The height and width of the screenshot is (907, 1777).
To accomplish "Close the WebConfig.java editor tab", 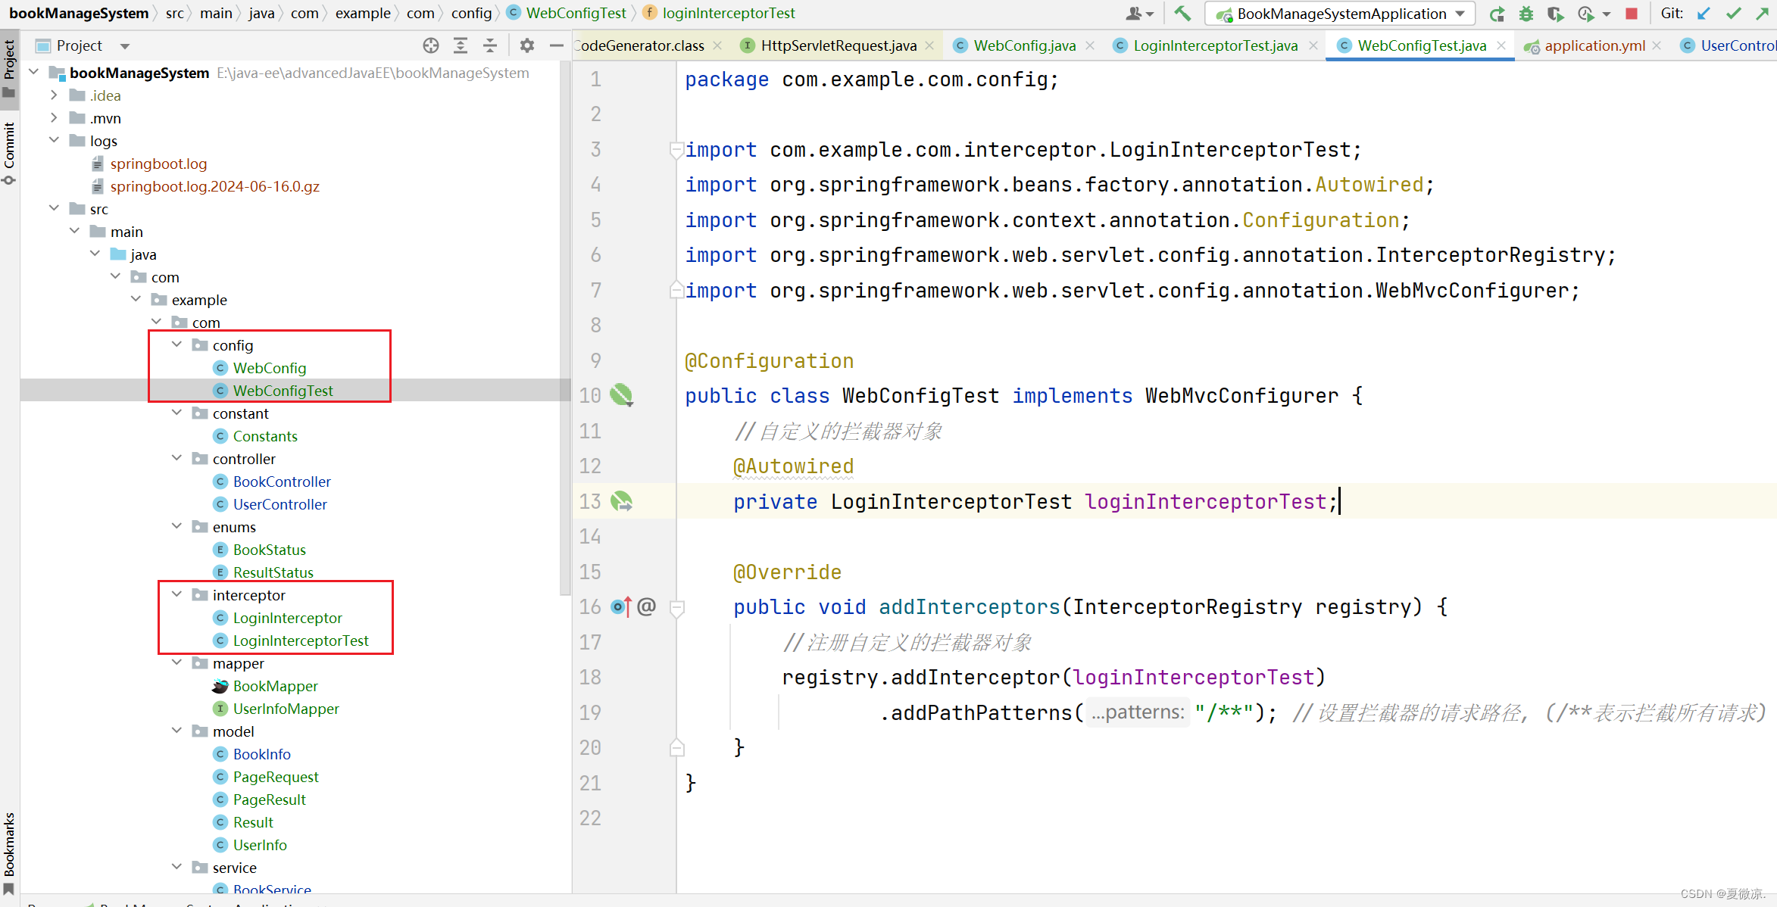I will coord(1090,45).
